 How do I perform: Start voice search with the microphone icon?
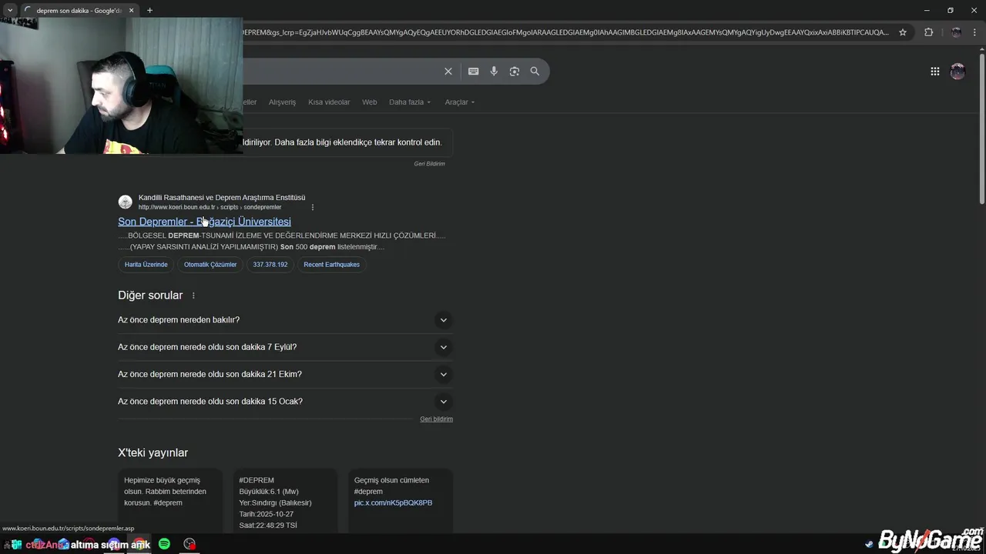pos(494,72)
